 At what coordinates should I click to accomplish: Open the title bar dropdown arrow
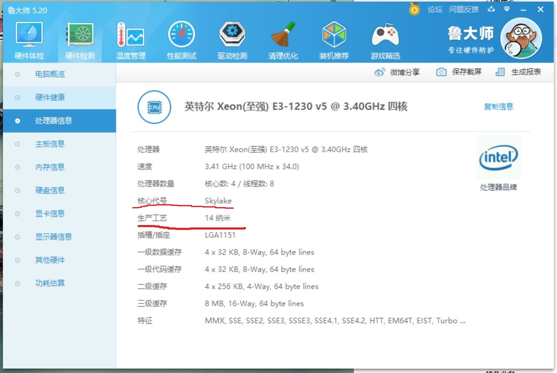pos(506,9)
